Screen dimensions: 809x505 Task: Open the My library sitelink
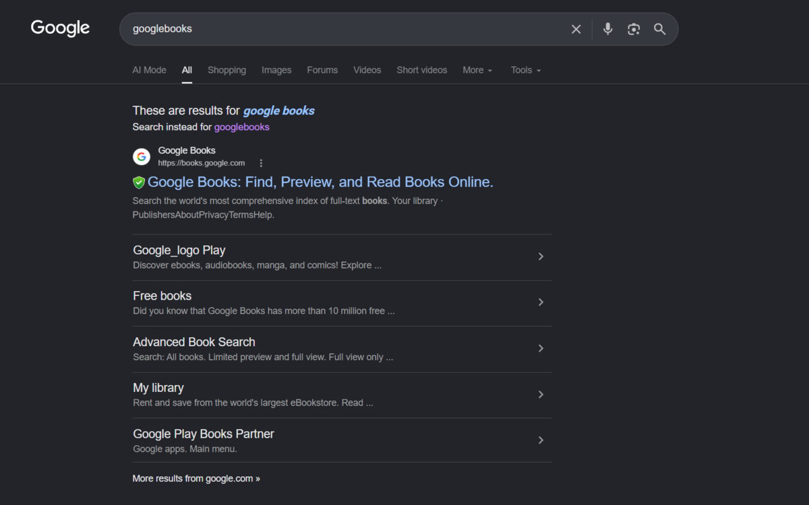click(x=158, y=388)
